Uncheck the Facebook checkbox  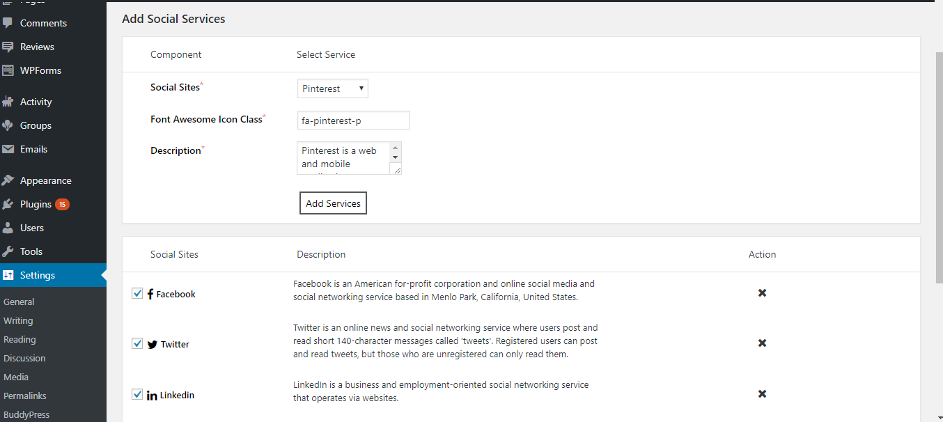click(137, 293)
